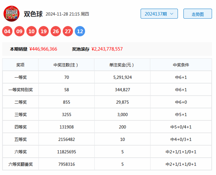
Task: Select red ball number 26
Action: tap(56, 31)
